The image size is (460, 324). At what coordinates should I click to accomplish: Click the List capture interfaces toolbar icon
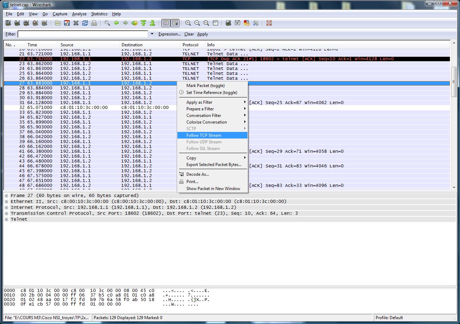pyautogui.click(x=8, y=23)
